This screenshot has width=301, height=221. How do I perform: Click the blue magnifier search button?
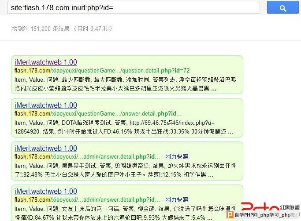[x=283, y=7]
